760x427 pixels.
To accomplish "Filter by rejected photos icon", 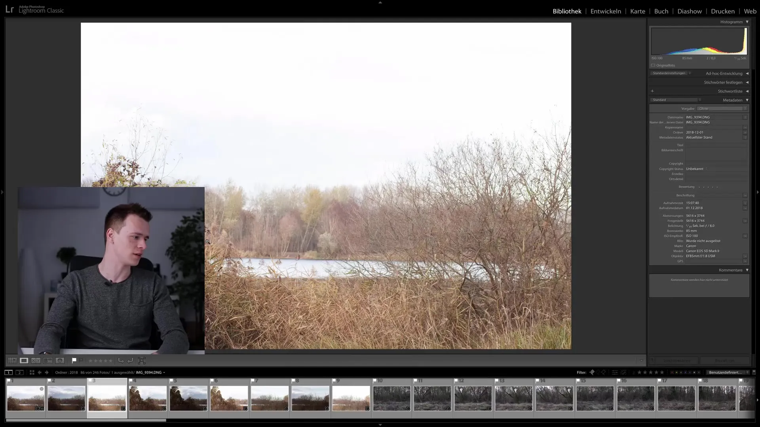I will (x=603, y=372).
